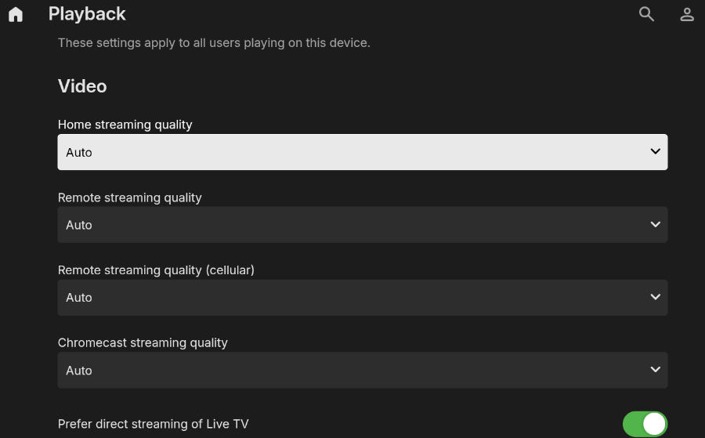Click the Chromecast streaming quality chevron arrow
The height and width of the screenshot is (438, 705).
coord(656,370)
